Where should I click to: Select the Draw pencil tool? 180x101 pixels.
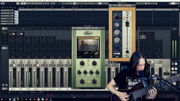tap(27, 3)
